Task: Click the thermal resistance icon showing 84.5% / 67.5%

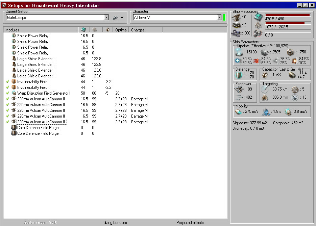Action: click(256, 60)
